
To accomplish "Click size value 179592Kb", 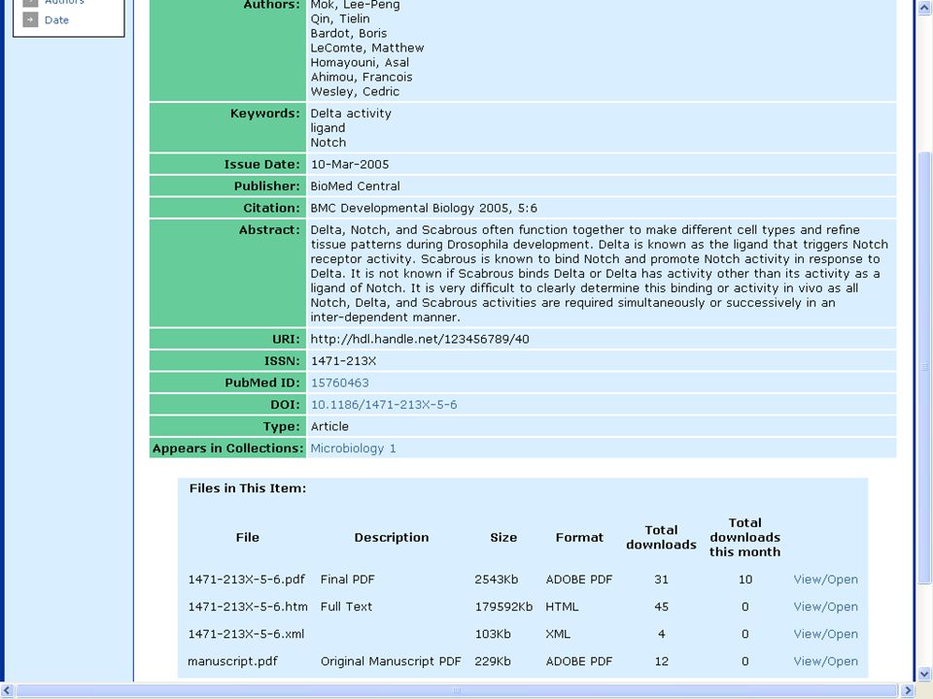I will pos(503,607).
